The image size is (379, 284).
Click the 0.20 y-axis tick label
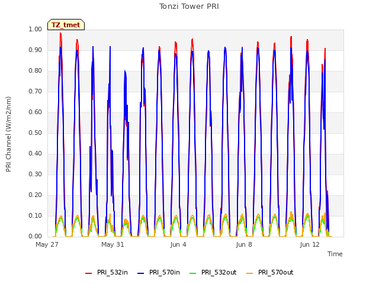coord(36,195)
